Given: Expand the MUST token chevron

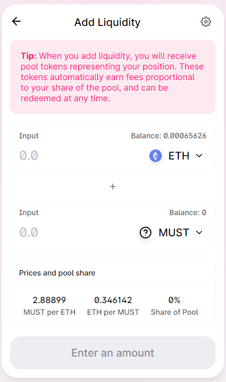Looking at the screenshot, I should point(199,233).
